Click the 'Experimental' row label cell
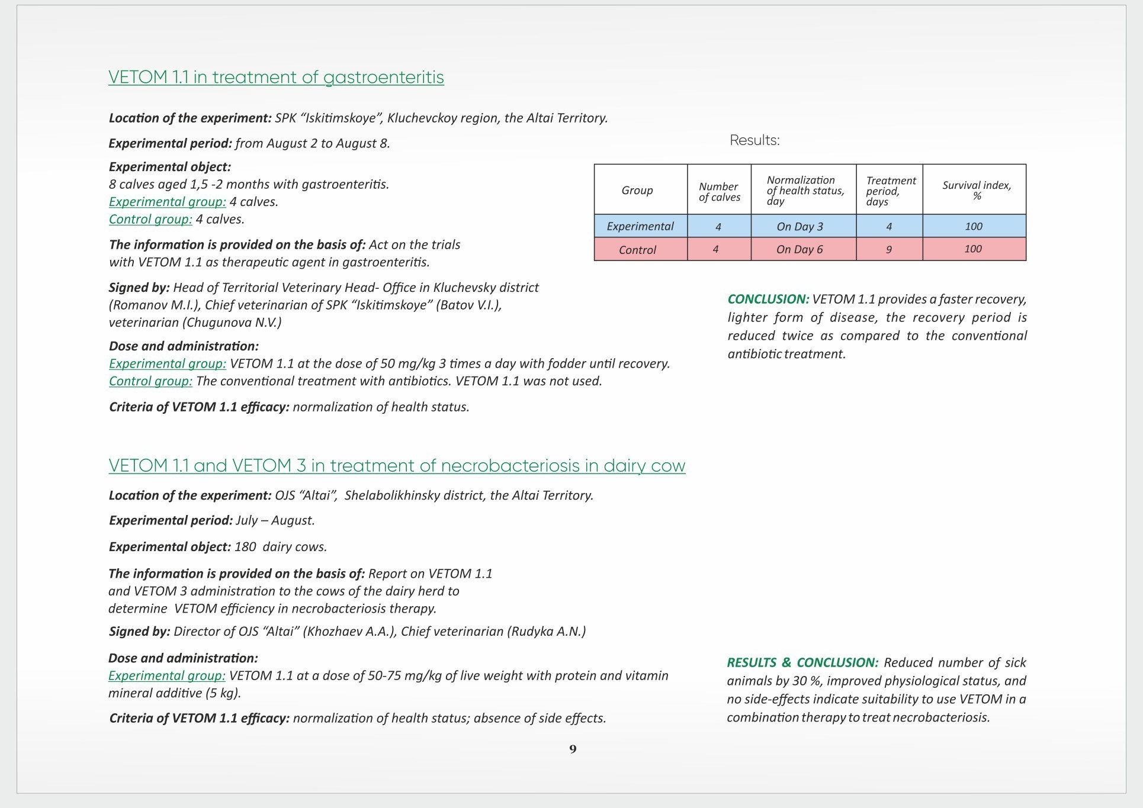Screen dimensions: 1143x808 click(641, 226)
